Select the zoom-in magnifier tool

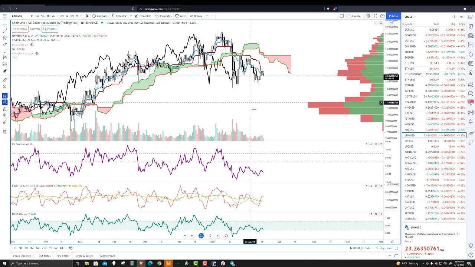pyautogui.click(x=4, y=86)
